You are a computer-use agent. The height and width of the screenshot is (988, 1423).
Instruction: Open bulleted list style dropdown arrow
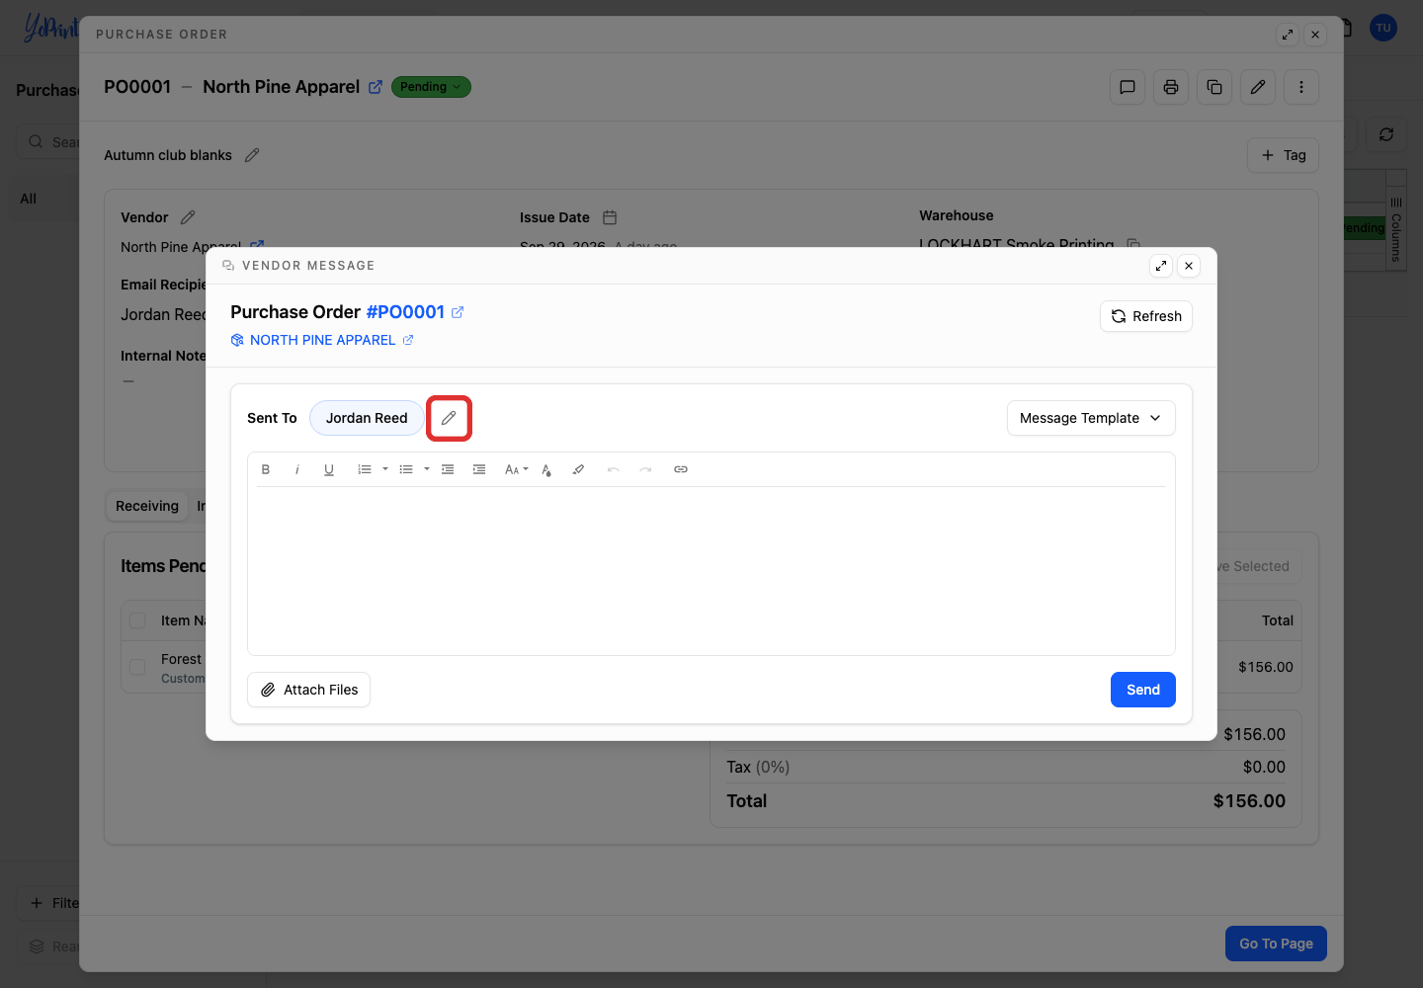pyautogui.click(x=427, y=469)
